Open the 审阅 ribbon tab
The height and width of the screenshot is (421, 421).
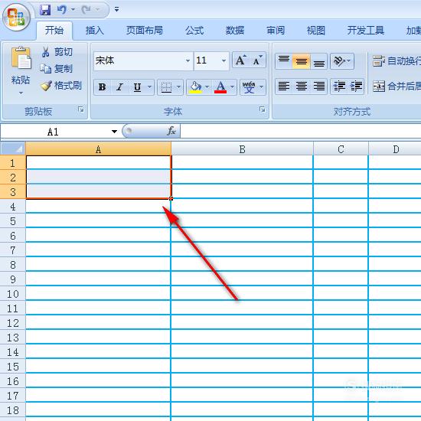click(x=276, y=31)
